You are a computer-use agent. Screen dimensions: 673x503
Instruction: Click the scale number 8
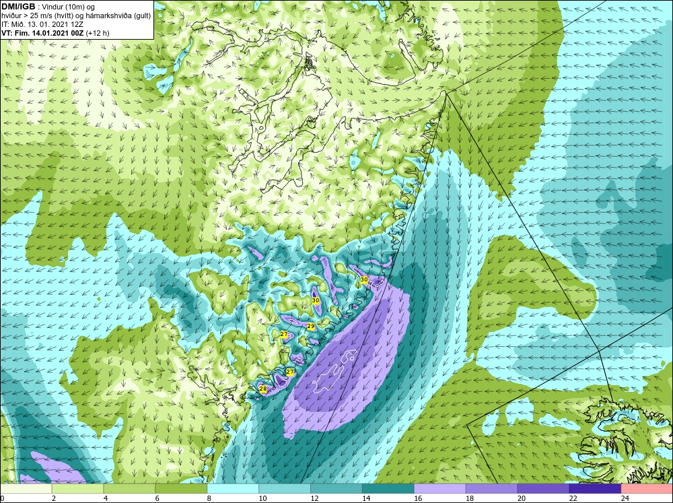pyautogui.click(x=209, y=498)
